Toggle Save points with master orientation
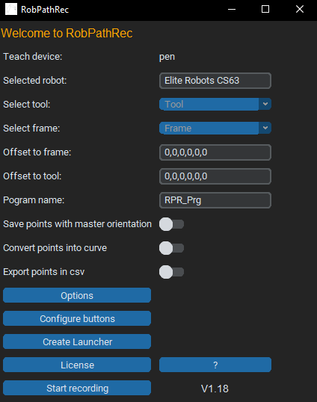Viewport: 317px width, 402px height. pos(171,224)
